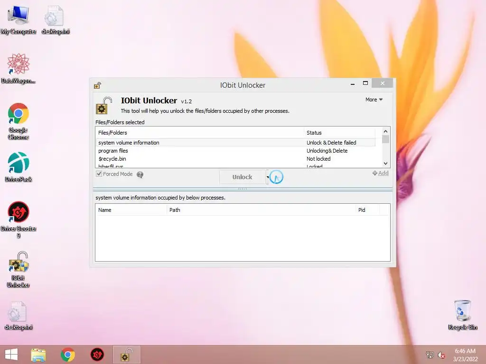The width and height of the screenshot is (486, 364).
Task: Click the Status column header
Action: tap(339, 133)
